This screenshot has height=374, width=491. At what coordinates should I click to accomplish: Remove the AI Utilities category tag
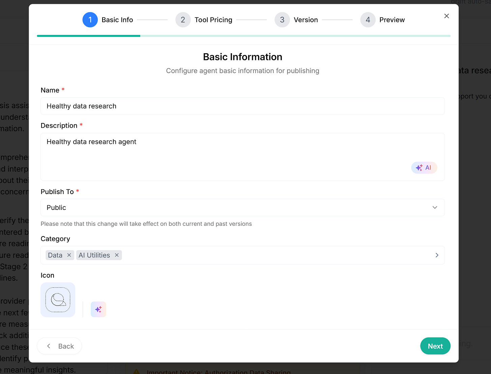pos(117,255)
